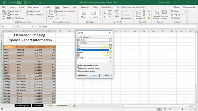The image size is (198, 111).
Task: Choose Min in the function list
Action: tap(93, 56)
